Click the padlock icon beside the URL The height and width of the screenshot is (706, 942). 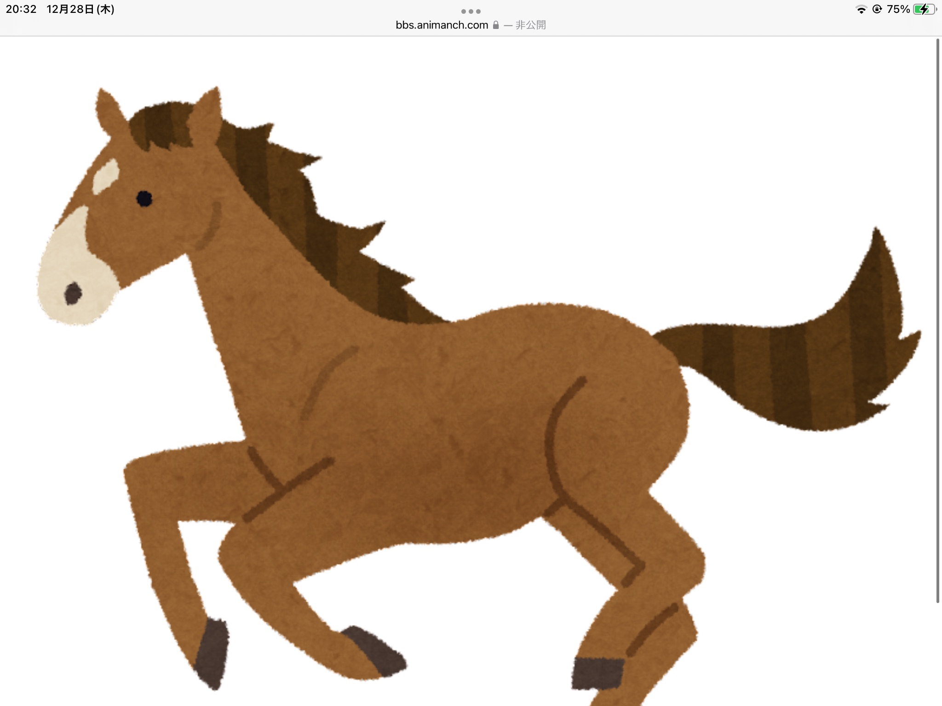496,25
